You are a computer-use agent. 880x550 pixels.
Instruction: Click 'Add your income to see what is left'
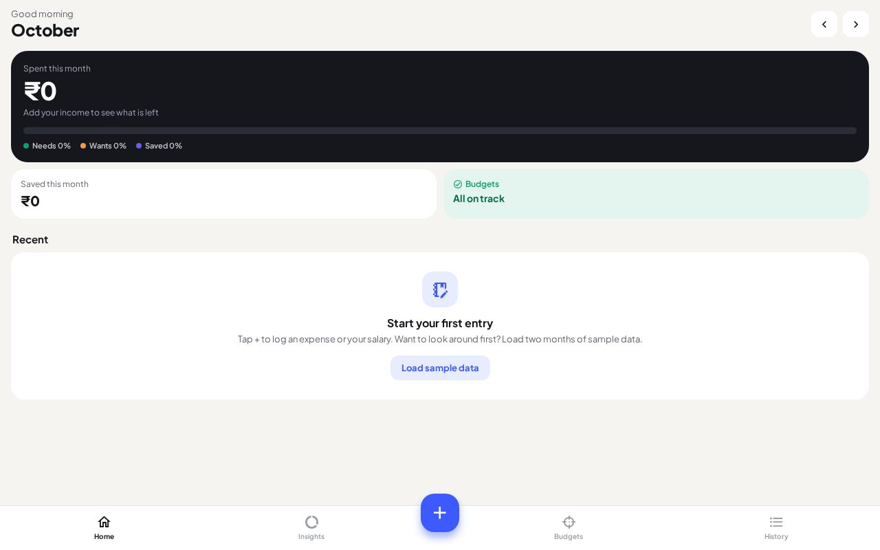(91, 113)
